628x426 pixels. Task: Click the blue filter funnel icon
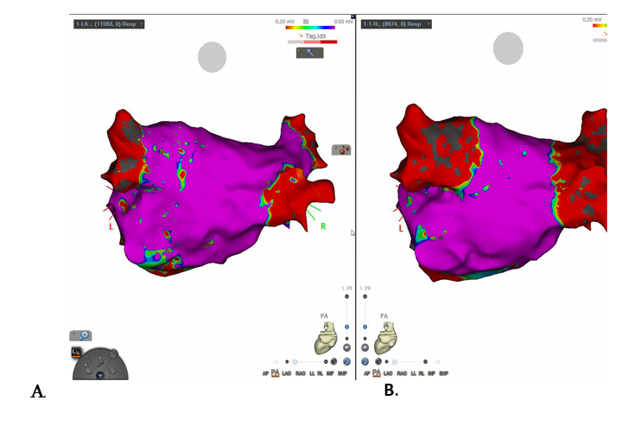[x=101, y=376]
